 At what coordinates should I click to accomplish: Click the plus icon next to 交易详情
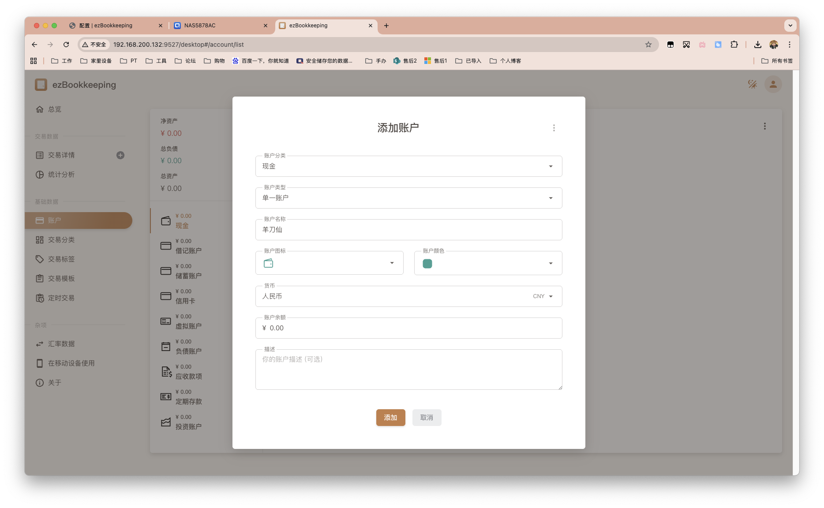(x=120, y=155)
